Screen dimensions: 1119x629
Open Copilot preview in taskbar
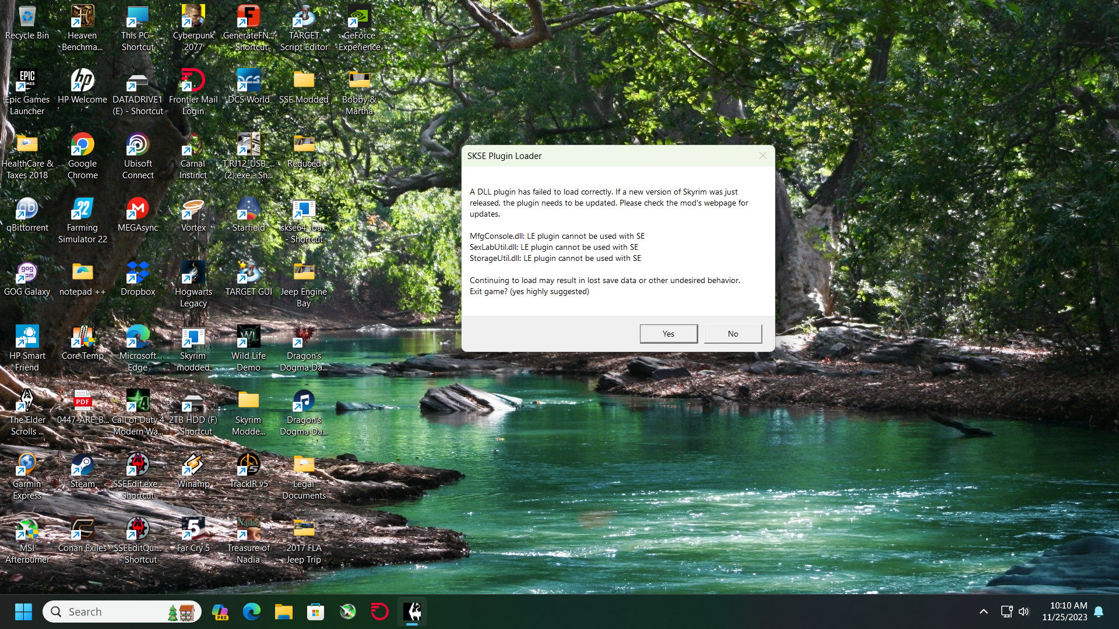[220, 612]
